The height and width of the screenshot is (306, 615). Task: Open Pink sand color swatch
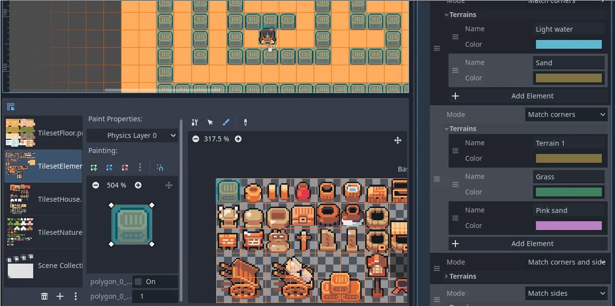pyautogui.click(x=569, y=226)
